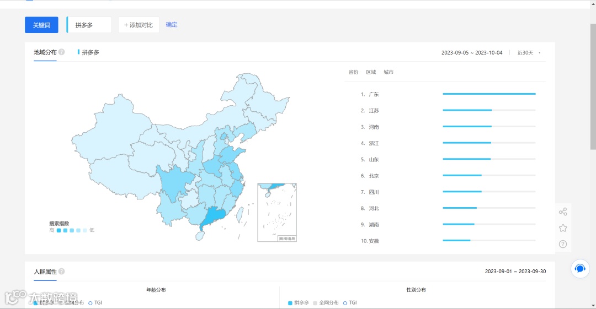Open help icon beside 地域分布

click(x=62, y=52)
